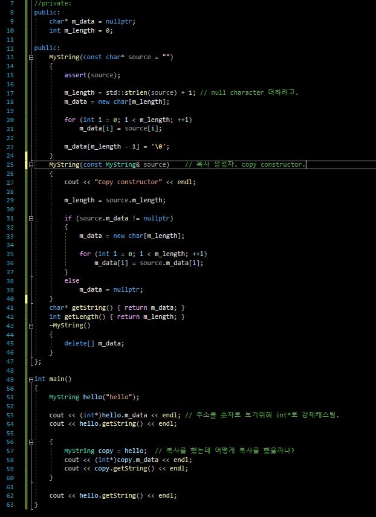This screenshot has width=376, height=517.
Task: Collapse the MyString(const char* source) constructor fold
Action: (31, 57)
